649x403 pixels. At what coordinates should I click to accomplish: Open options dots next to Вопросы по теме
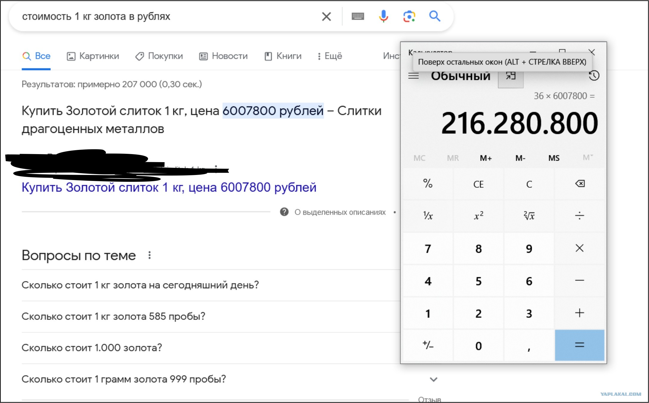149,255
